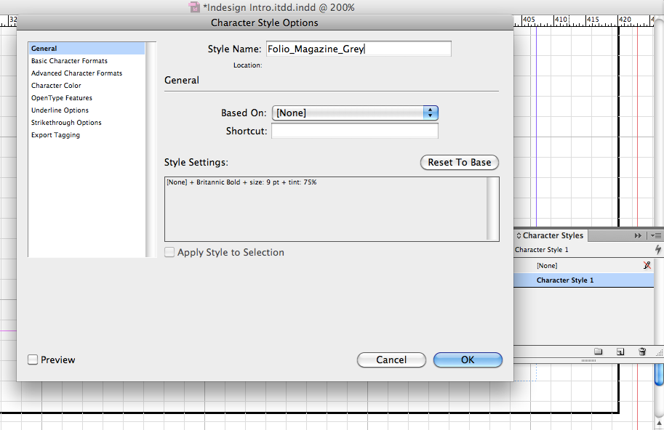Click the Quick Apply lightning bolt icon
664x430 pixels.
click(657, 249)
